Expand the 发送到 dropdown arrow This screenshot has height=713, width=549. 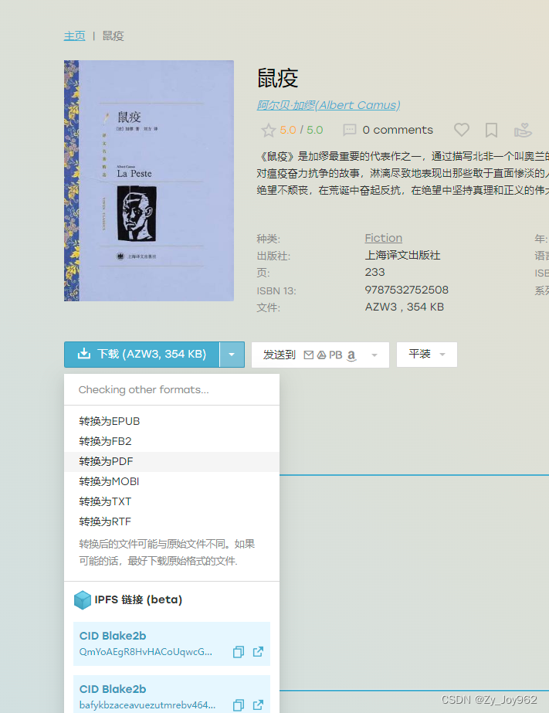point(374,355)
